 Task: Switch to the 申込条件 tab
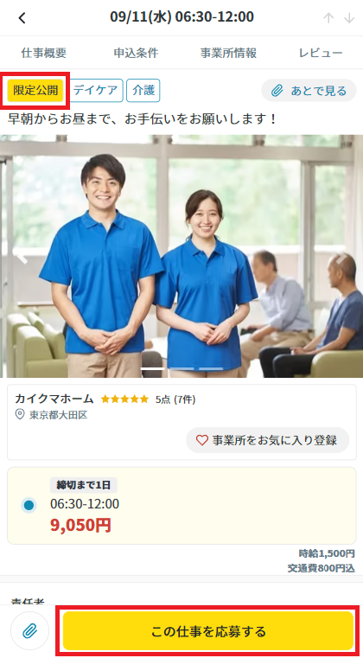[x=136, y=53]
